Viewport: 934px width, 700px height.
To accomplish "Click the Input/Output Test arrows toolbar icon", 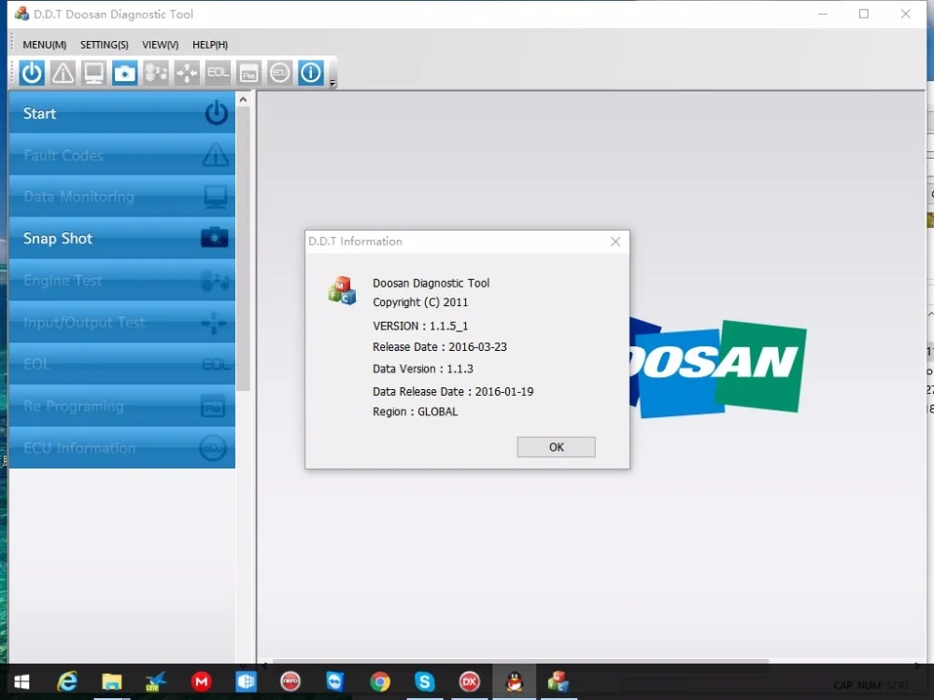I will (x=186, y=72).
